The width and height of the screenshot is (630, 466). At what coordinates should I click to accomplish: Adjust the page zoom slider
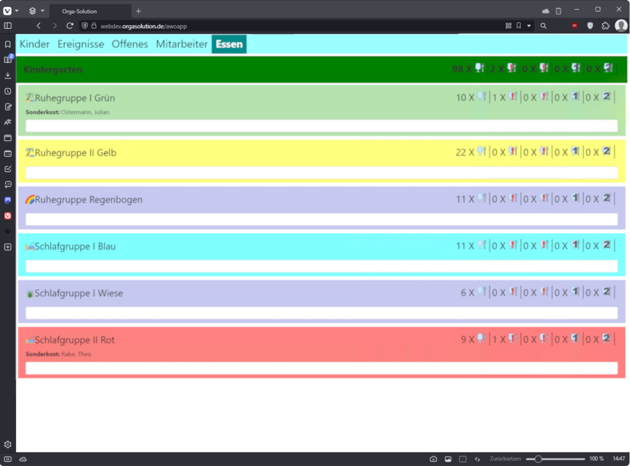coord(556,459)
